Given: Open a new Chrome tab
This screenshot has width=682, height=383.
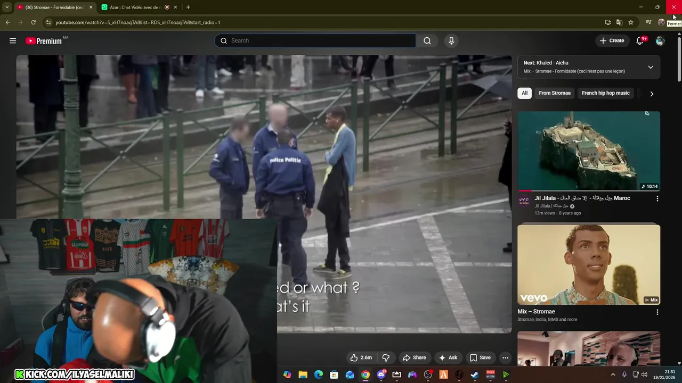Looking at the screenshot, I should click(188, 7).
